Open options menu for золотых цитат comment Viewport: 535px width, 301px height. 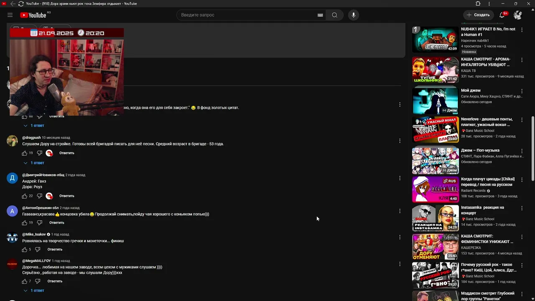[x=400, y=105]
